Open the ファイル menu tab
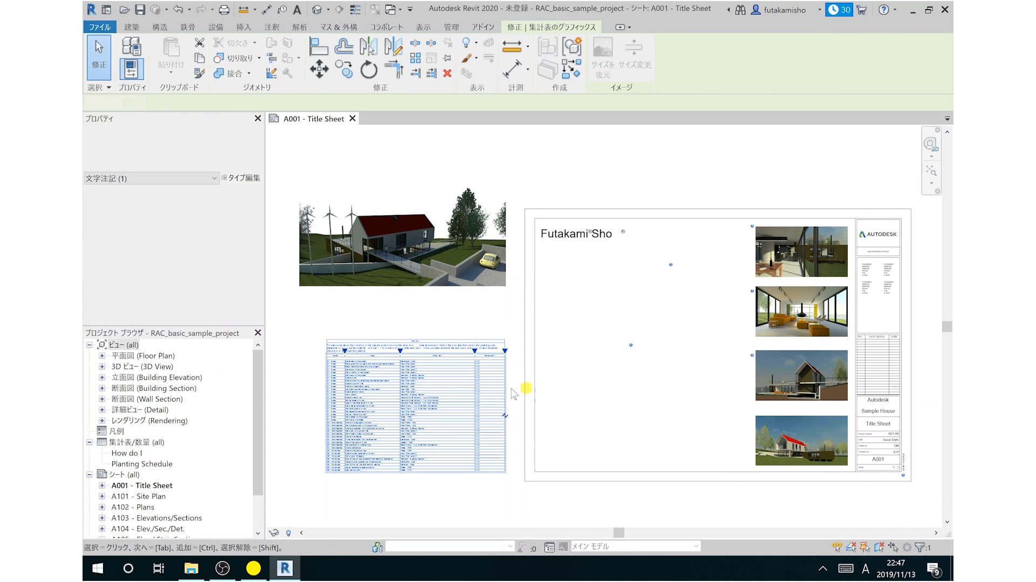 click(x=99, y=27)
